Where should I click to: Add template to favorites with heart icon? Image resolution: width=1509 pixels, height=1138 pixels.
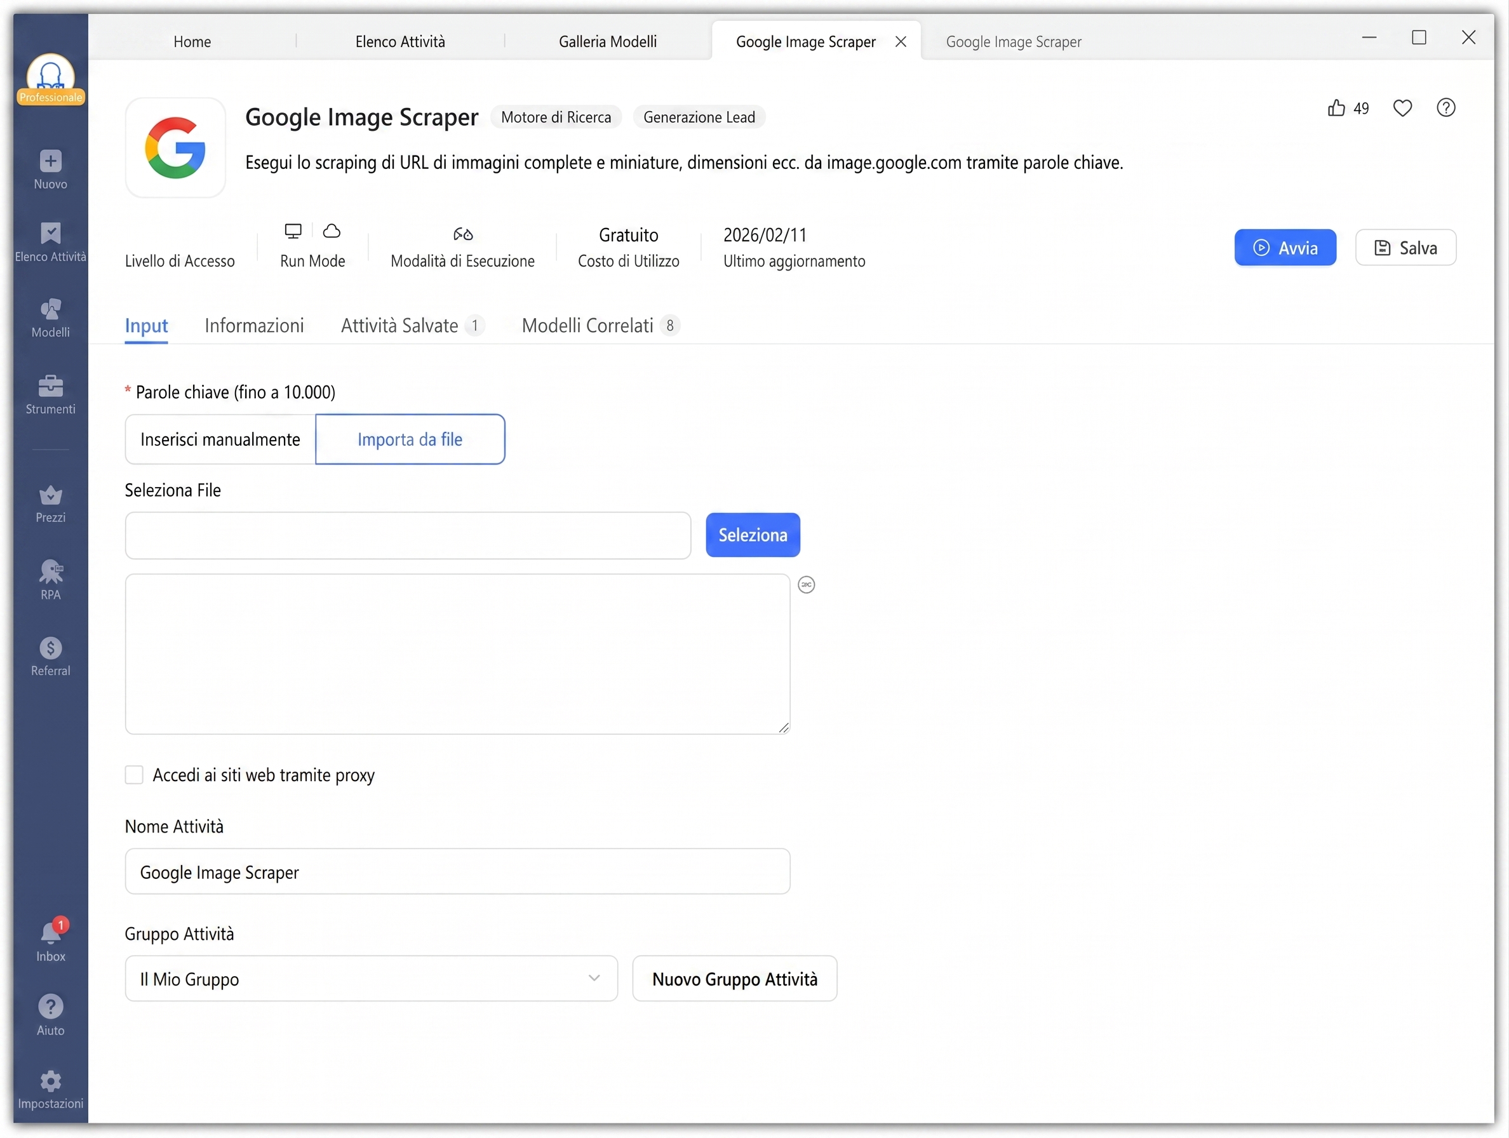click(x=1402, y=108)
